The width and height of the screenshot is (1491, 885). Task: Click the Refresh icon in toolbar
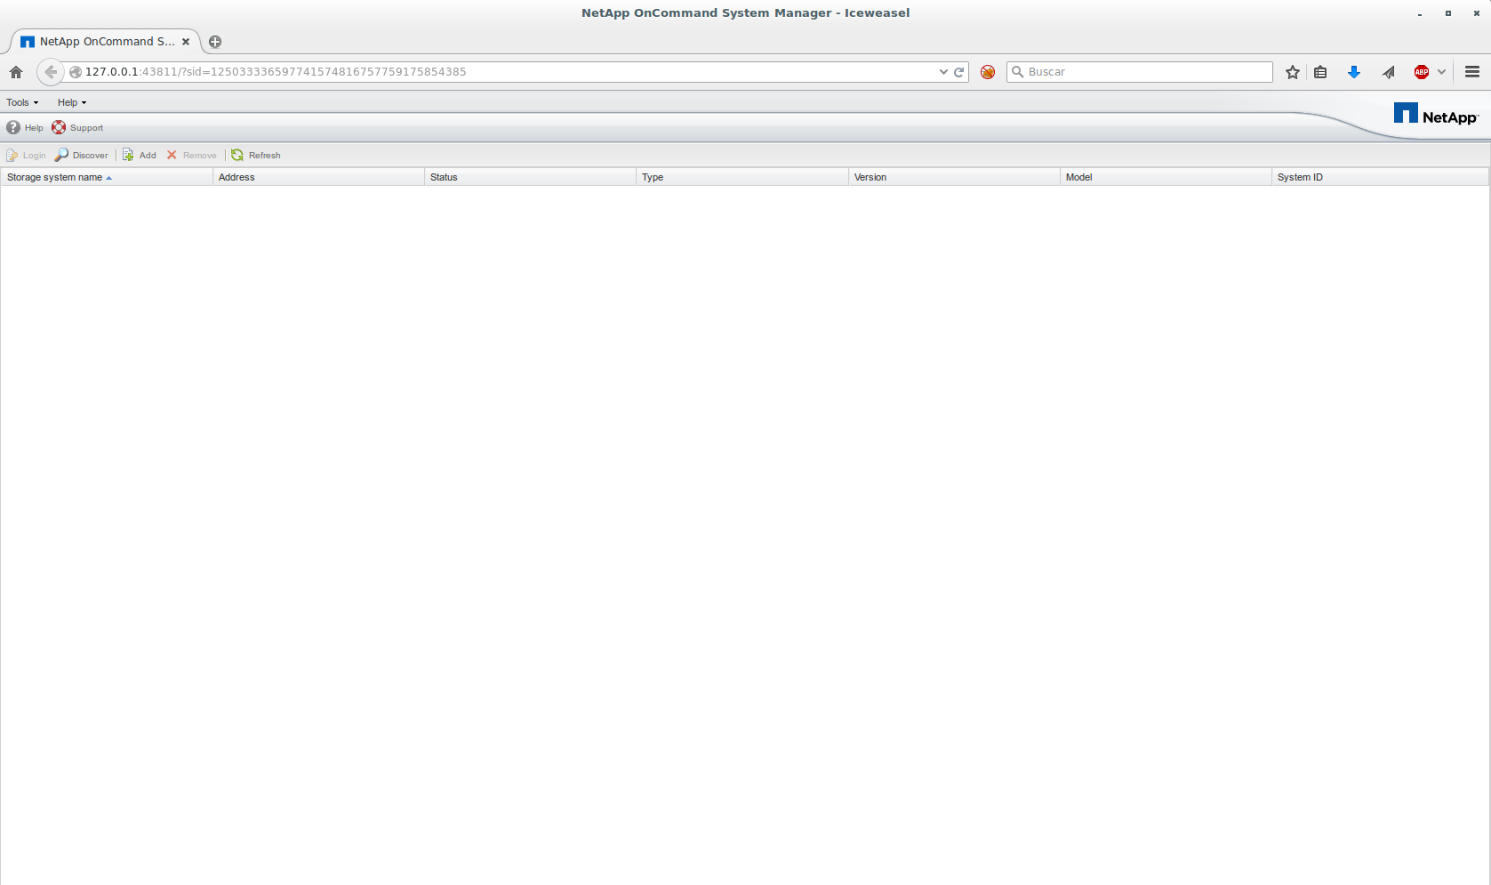coord(237,155)
